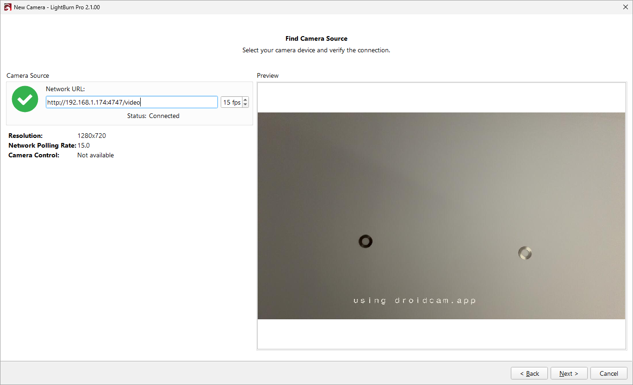Click the 'Resolution:' label
Image resolution: width=633 pixels, height=385 pixels.
[25, 136]
